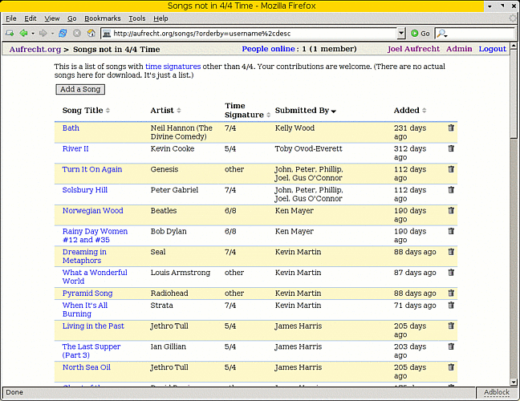Image resolution: width=520 pixels, height=401 pixels.
Task: Click the Stop loading toolbar icon
Action: [77, 34]
